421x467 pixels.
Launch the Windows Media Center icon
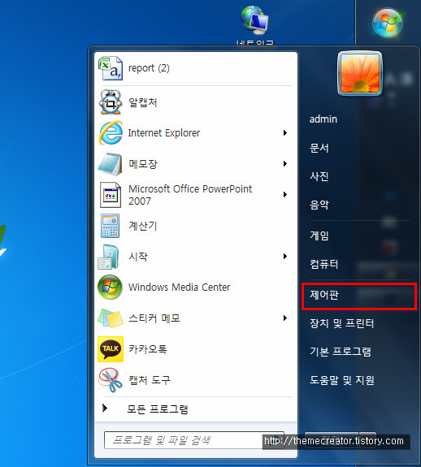(110, 288)
